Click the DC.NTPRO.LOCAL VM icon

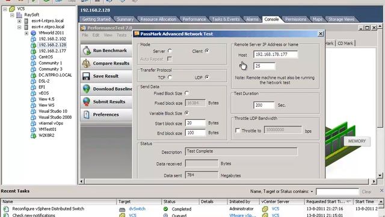coord(34,75)
